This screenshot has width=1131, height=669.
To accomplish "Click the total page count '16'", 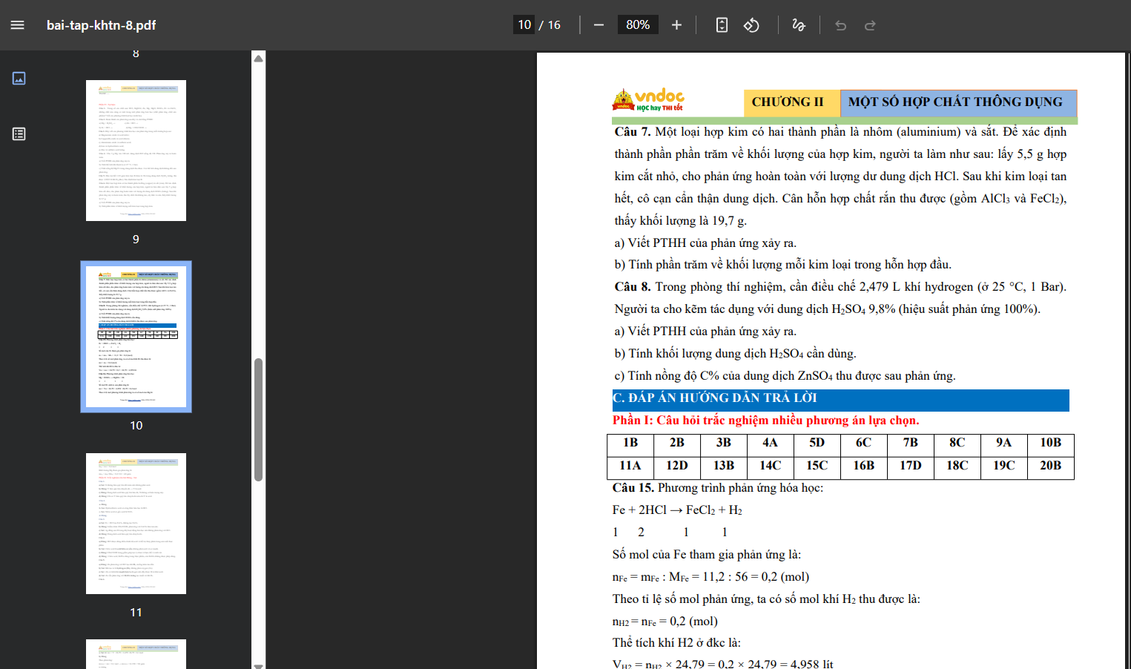I will coord(554,25).
